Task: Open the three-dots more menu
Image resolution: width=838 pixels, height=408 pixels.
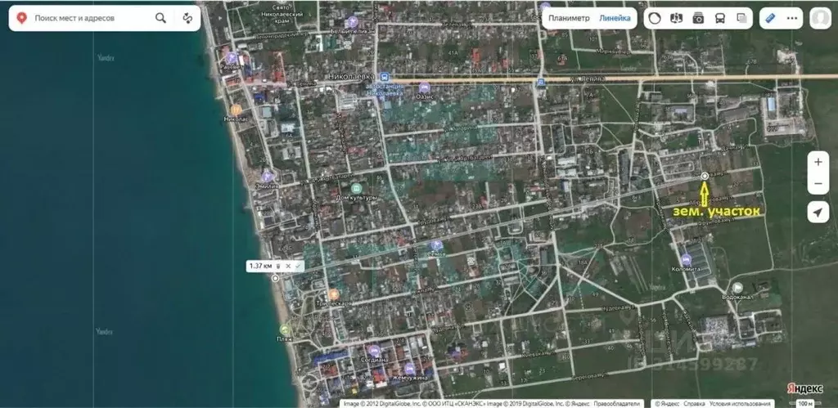Action: pyautogui.click(x=792, y=18)
